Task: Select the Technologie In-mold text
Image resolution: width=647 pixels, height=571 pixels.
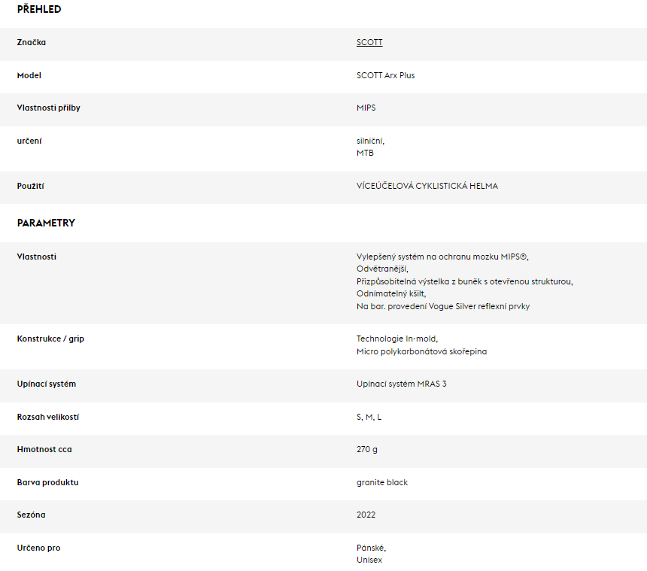Action: click(397, 339)
